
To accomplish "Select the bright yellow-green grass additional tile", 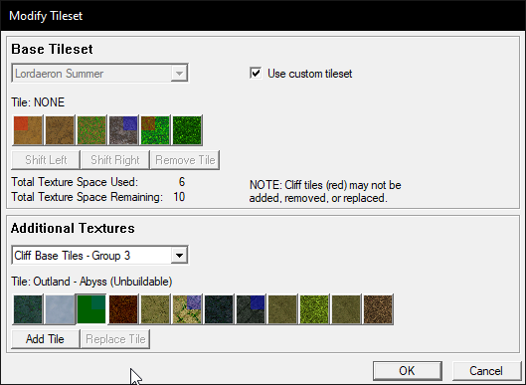I will click(x=314, y=309).
